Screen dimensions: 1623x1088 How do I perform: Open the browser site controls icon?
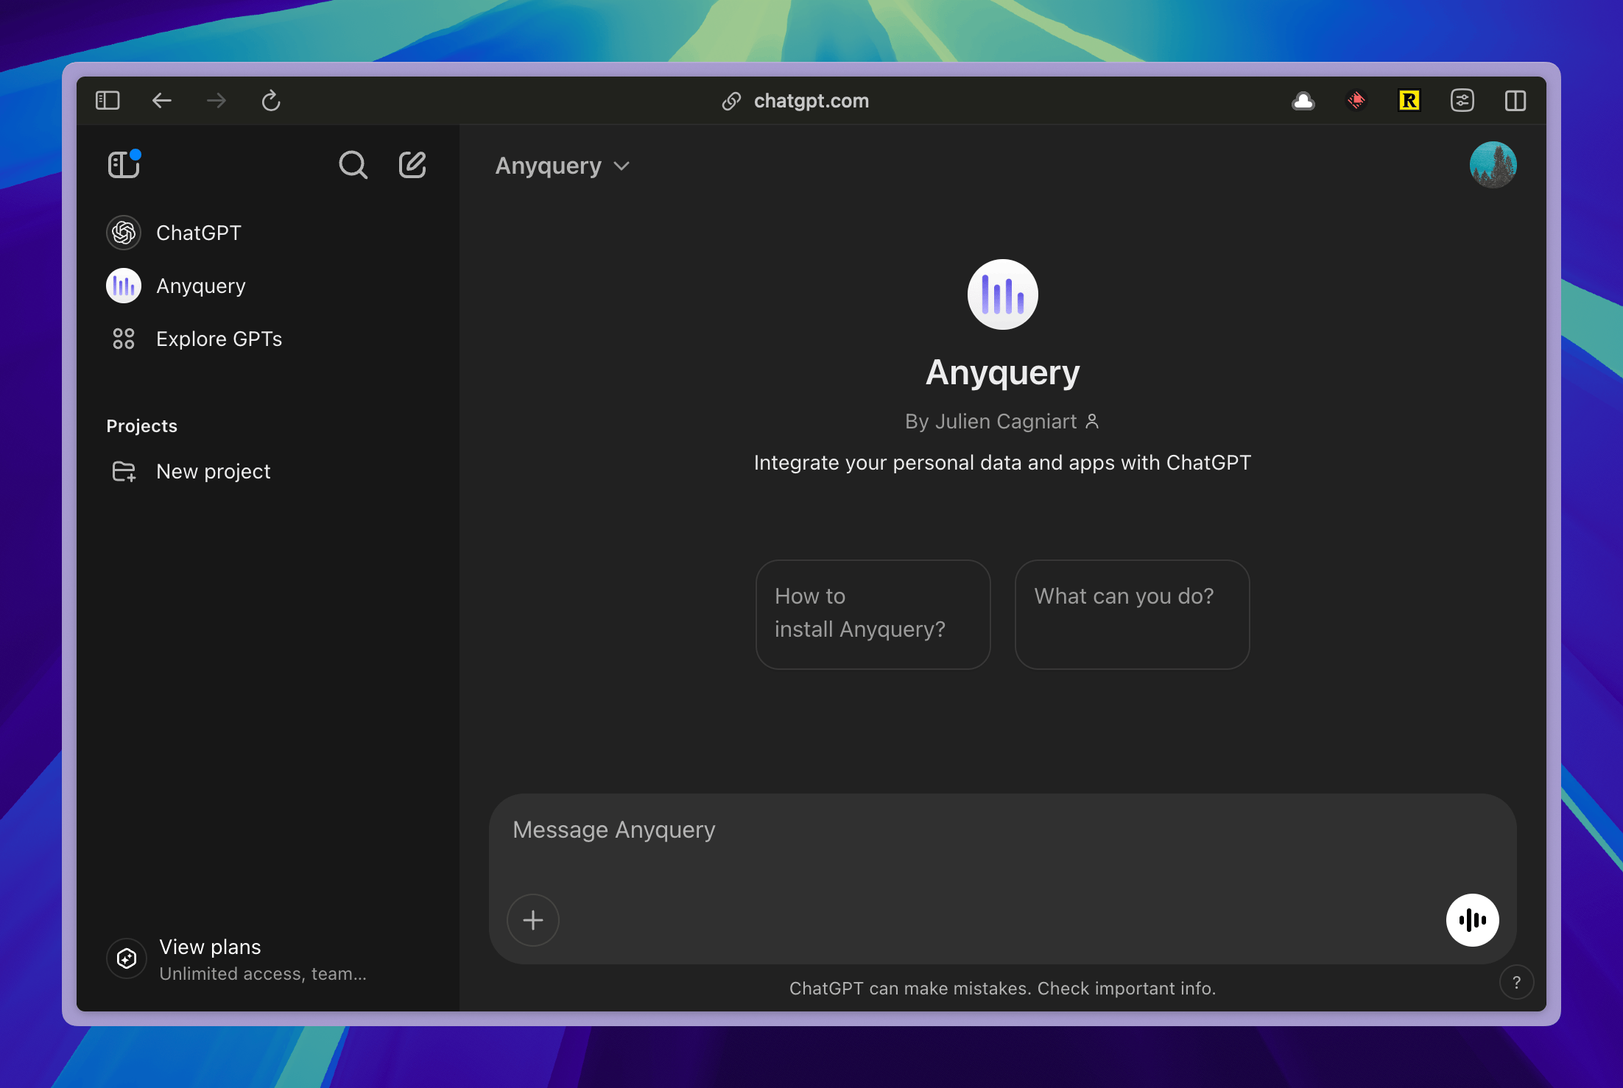coord(1462,100)
